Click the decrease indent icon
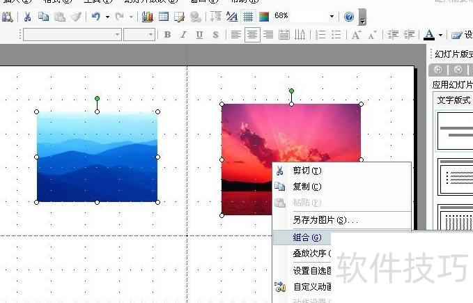Viewport: 473px width, 303px height. coord(393,35)
